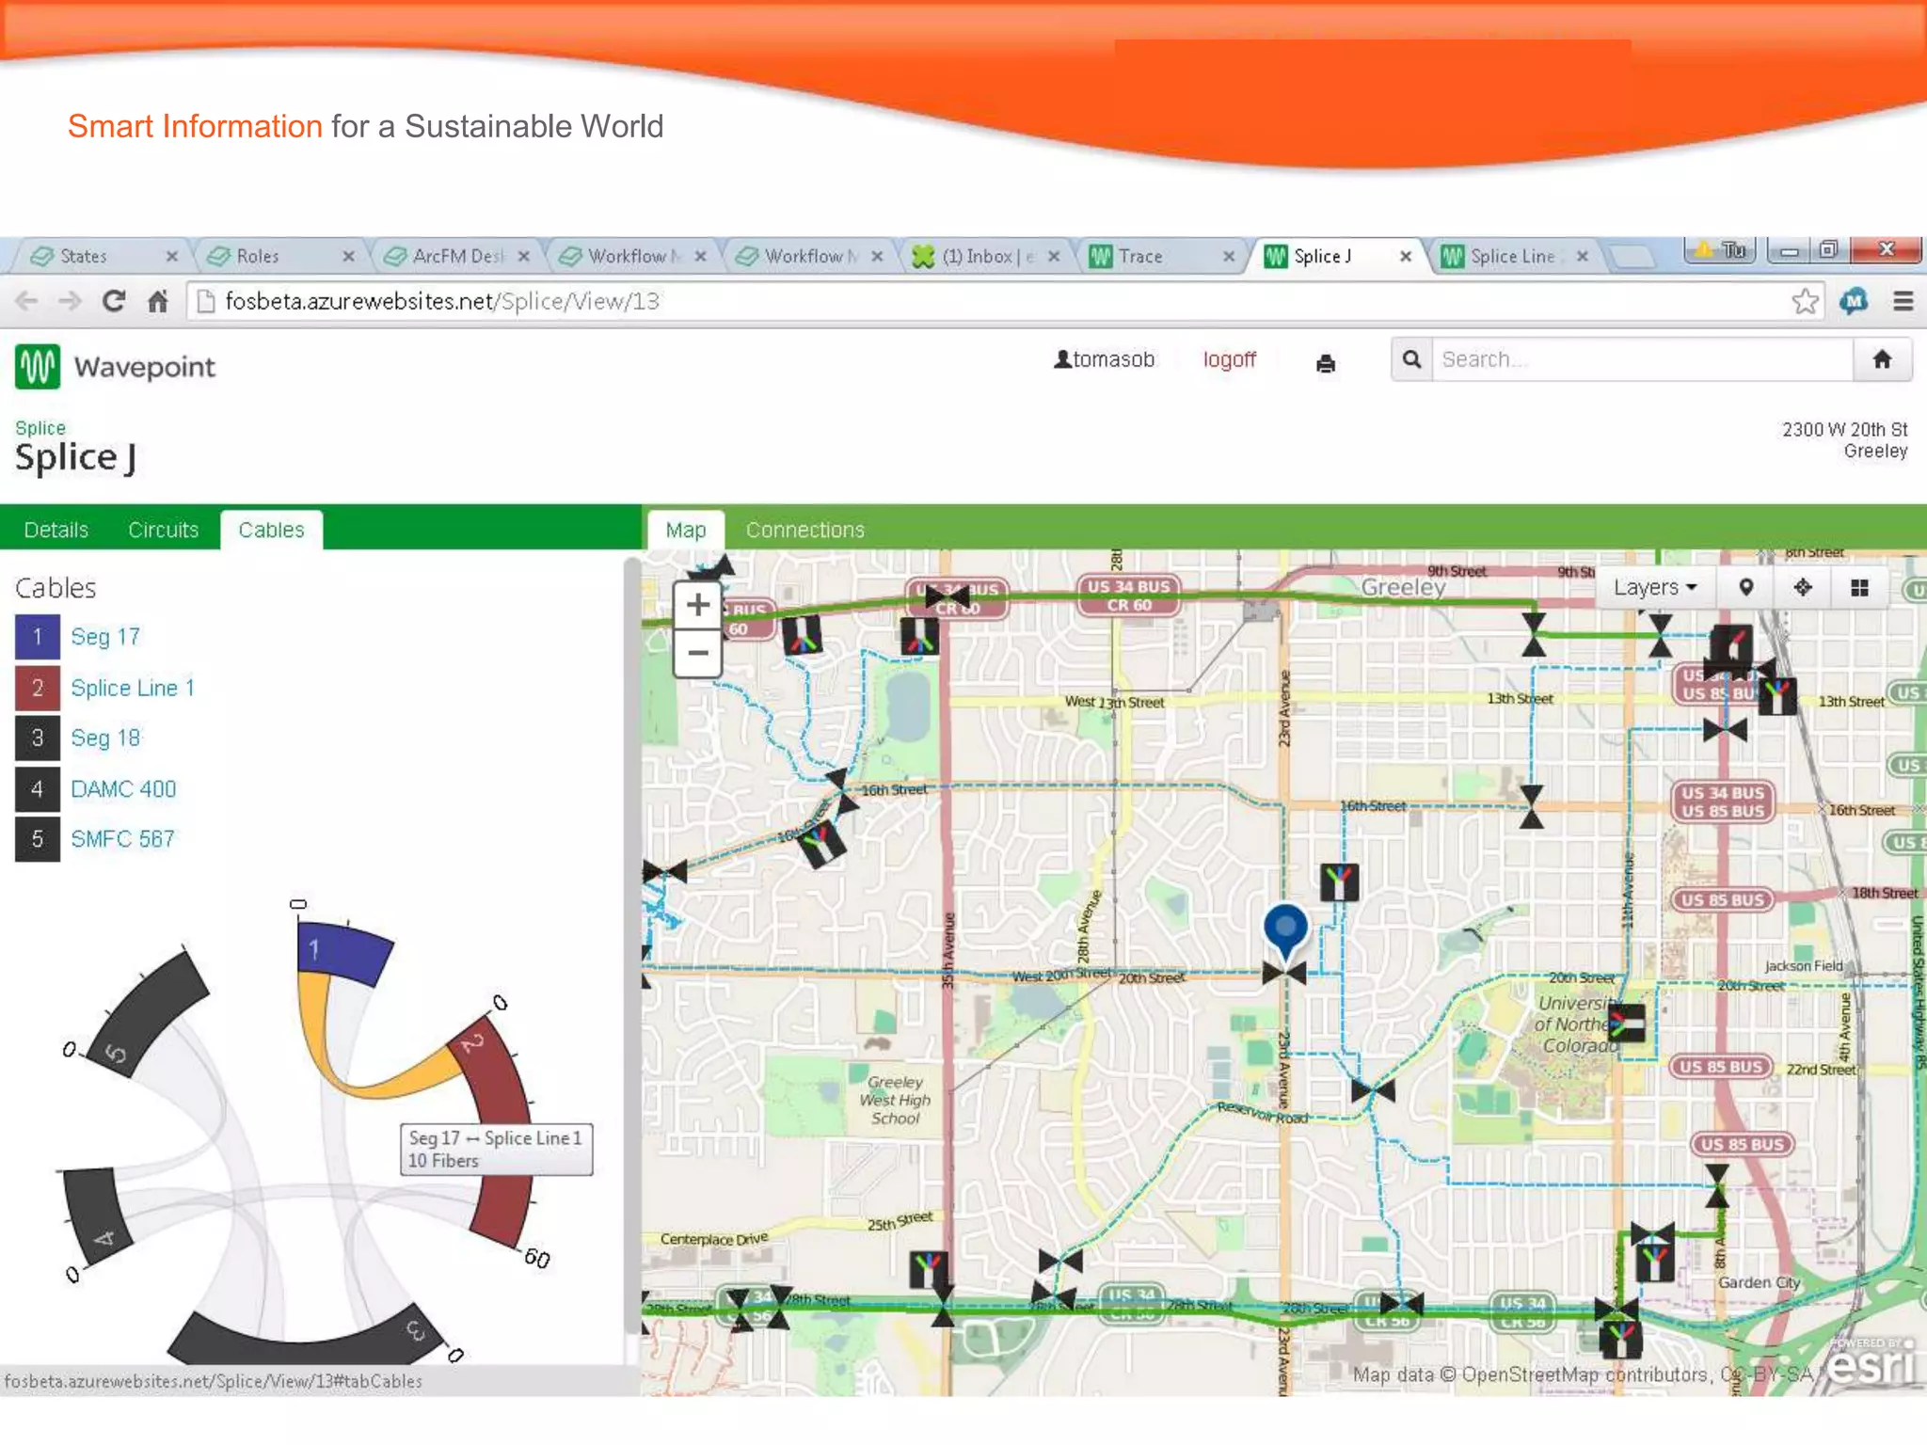Screen dimensions: 1927x1445
Task: Bookmark page with the star icon
Action: (x=1804, y=302)
